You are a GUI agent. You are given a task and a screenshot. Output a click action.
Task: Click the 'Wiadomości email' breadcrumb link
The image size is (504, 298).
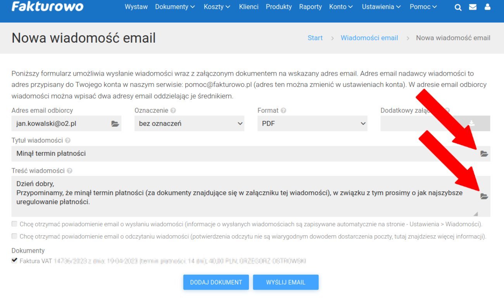point(369,38)
